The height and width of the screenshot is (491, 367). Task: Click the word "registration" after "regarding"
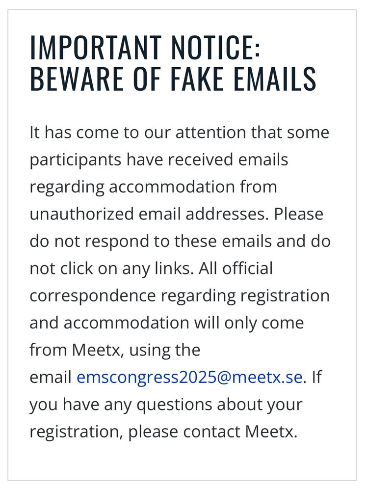(285, 296)
